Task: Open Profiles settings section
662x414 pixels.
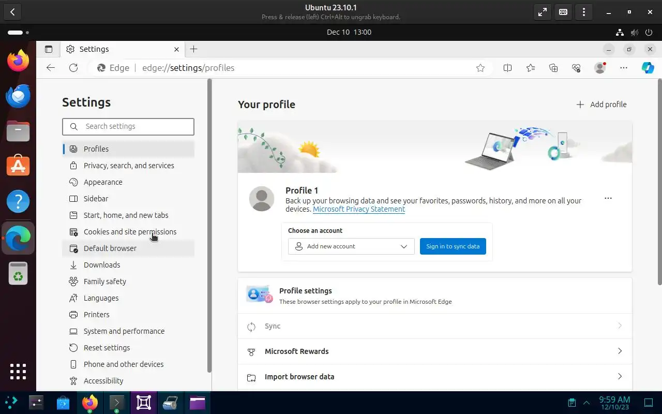Action: coord(128,149)
